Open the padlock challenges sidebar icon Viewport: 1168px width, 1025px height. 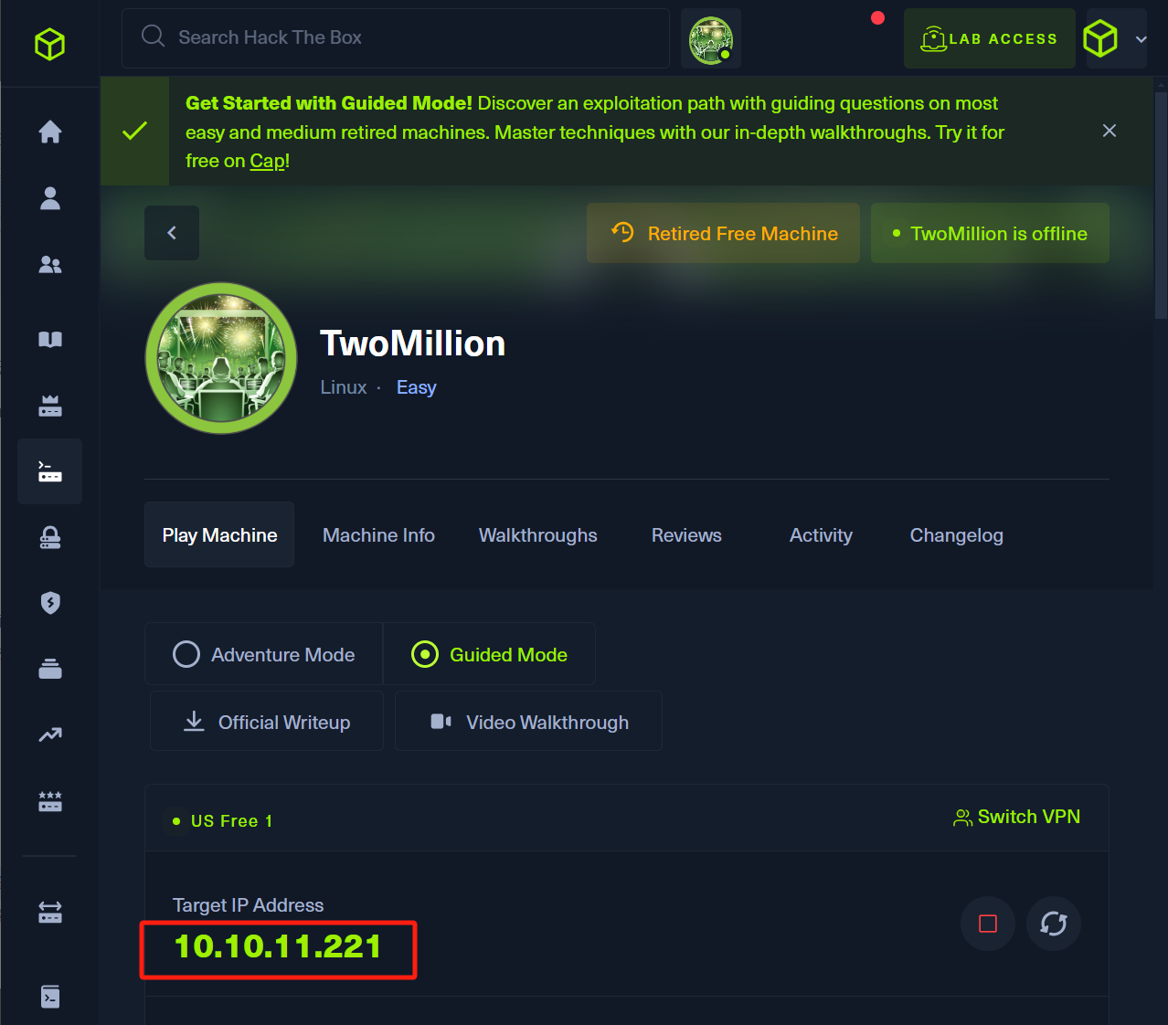[x=50, y=537]
